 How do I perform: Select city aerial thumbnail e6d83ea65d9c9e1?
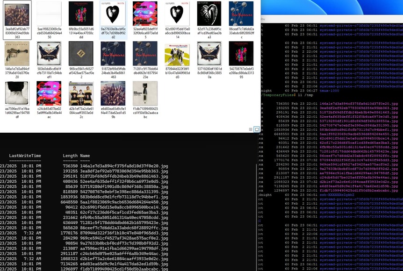(x=113, y=100)
